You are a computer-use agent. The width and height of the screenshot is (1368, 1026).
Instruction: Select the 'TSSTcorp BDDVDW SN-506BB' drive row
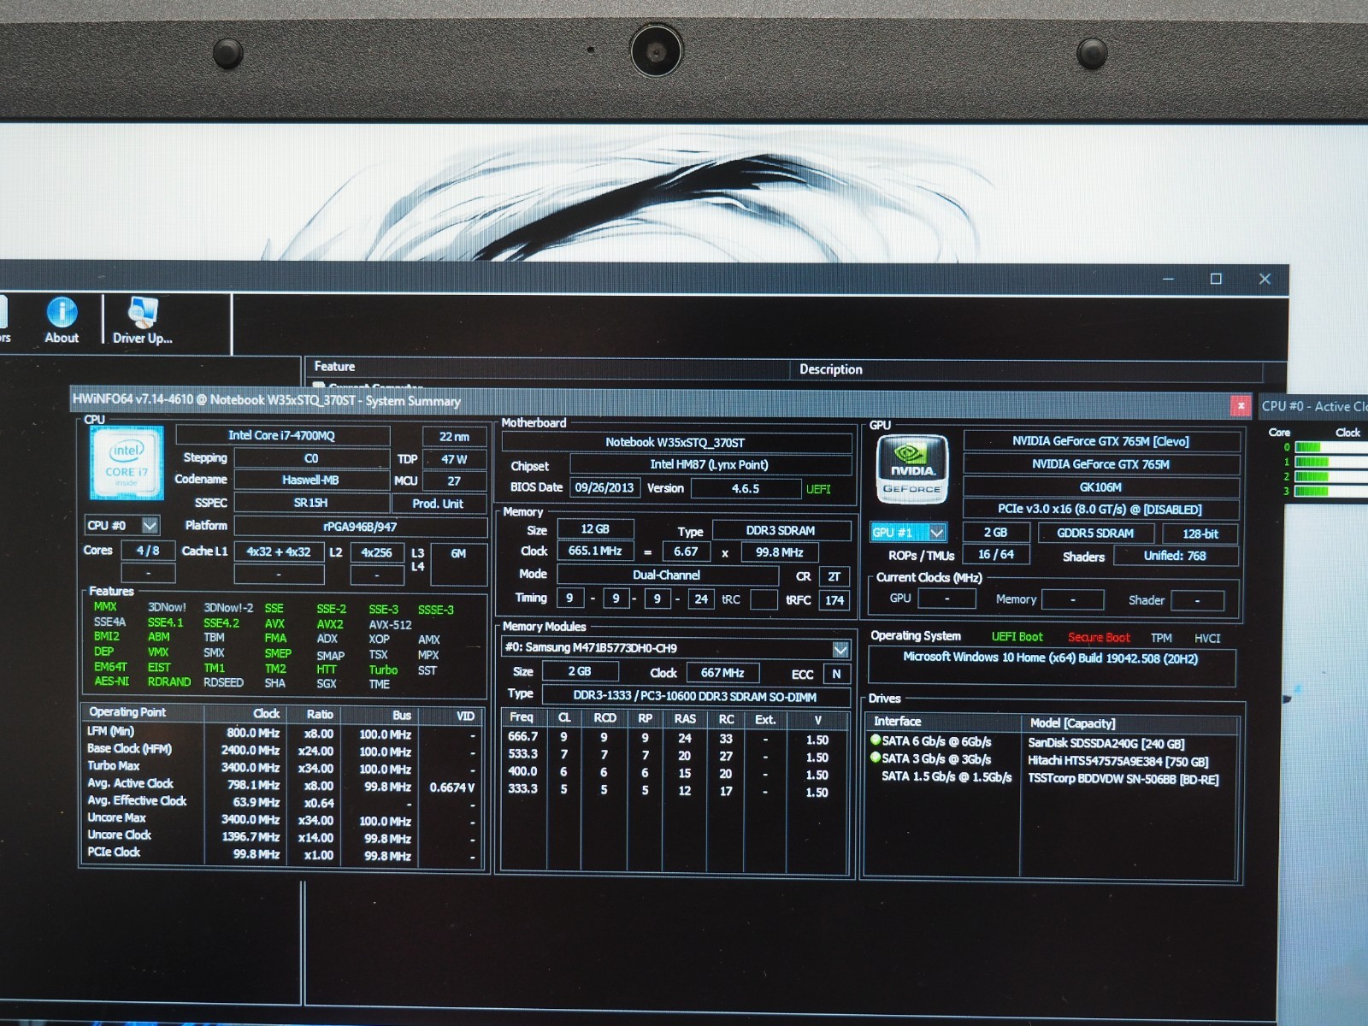click(1053, 779)
